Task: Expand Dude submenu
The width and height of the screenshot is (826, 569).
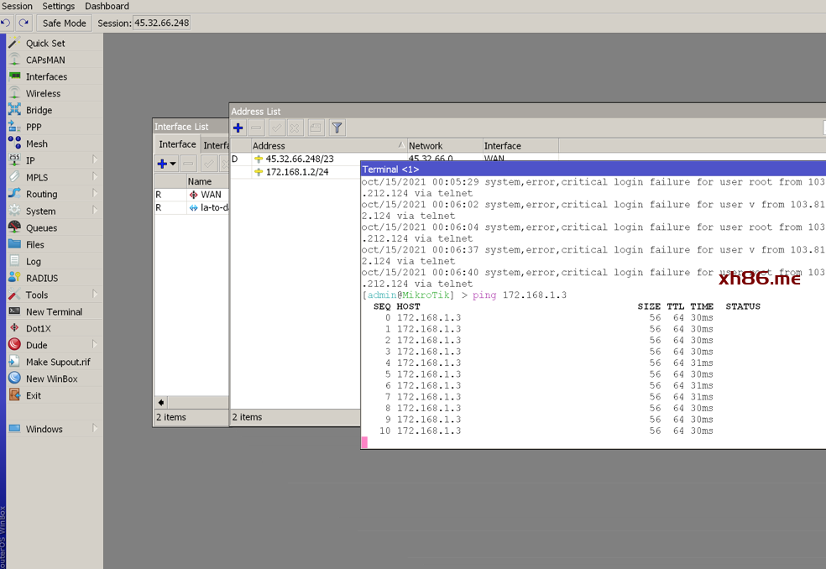Action: (x=95, y=345)
